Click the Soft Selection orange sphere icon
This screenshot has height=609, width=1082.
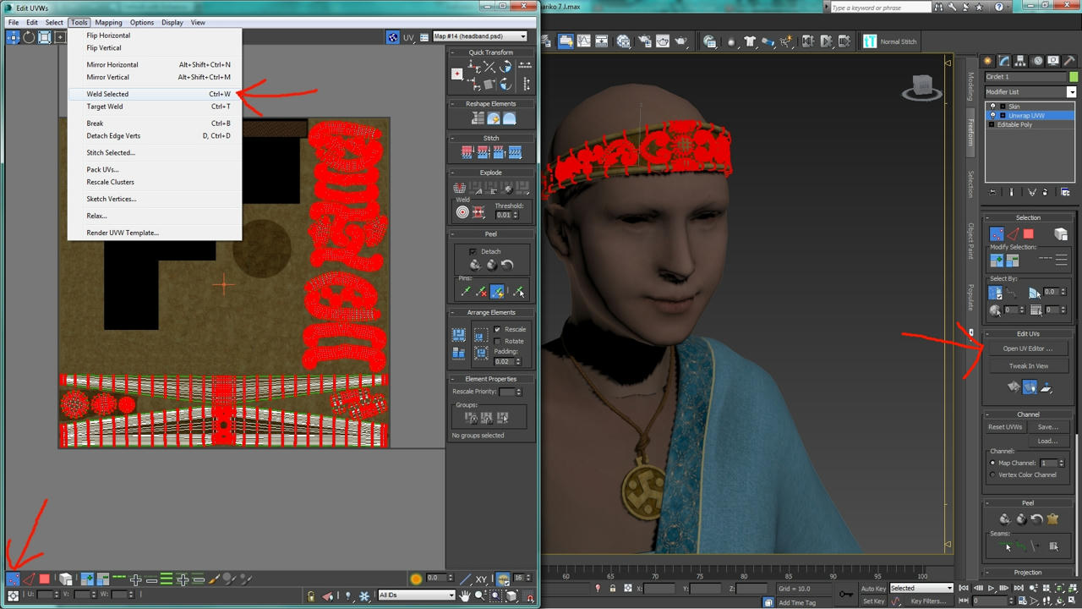point(416,579)
